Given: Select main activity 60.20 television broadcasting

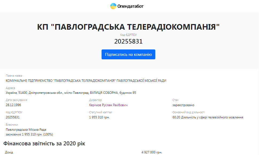Looking at the screenshot, I should point(208,117).
